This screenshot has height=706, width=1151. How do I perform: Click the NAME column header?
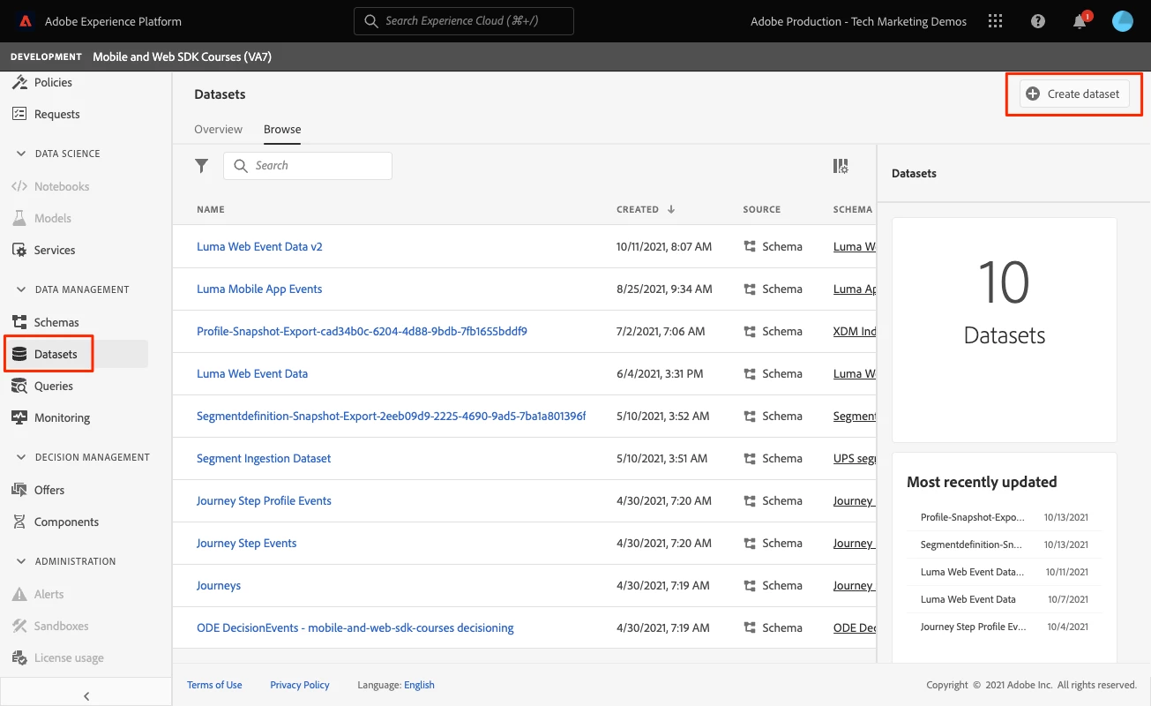(x=211, y=210)
